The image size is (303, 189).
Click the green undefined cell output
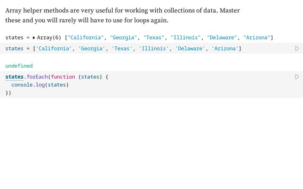[19, 66]
